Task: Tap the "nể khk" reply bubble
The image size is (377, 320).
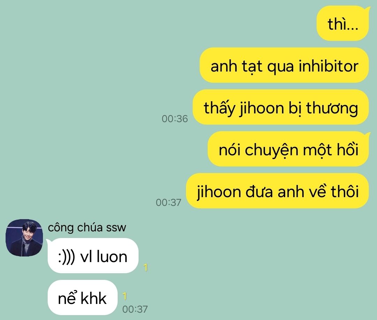Action: tap(82, 297)
